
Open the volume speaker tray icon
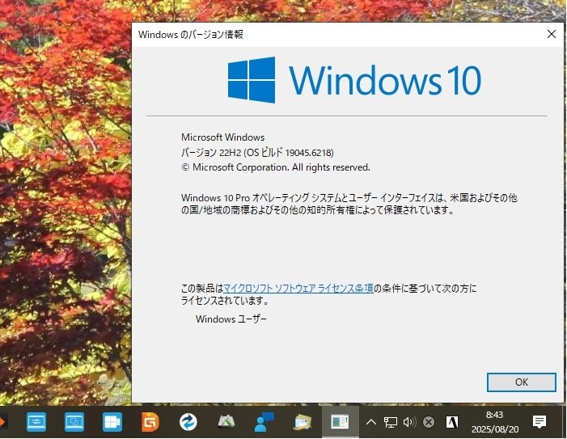[x=409, y=422]
